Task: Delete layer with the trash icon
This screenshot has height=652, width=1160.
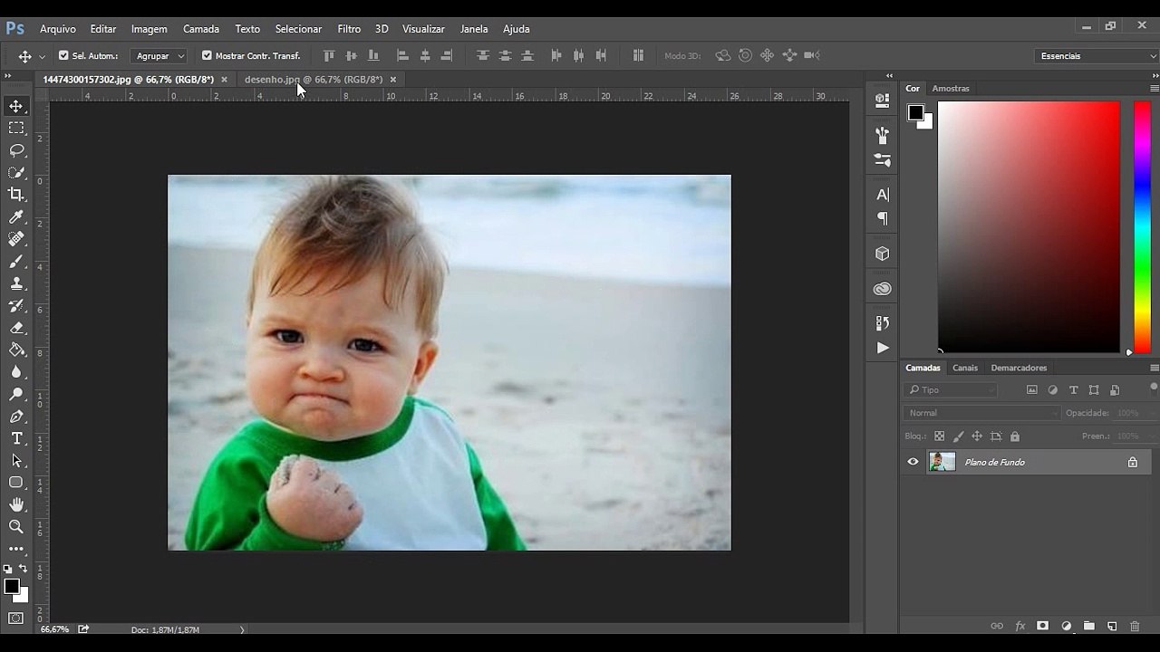Action: pos(1135,626)
